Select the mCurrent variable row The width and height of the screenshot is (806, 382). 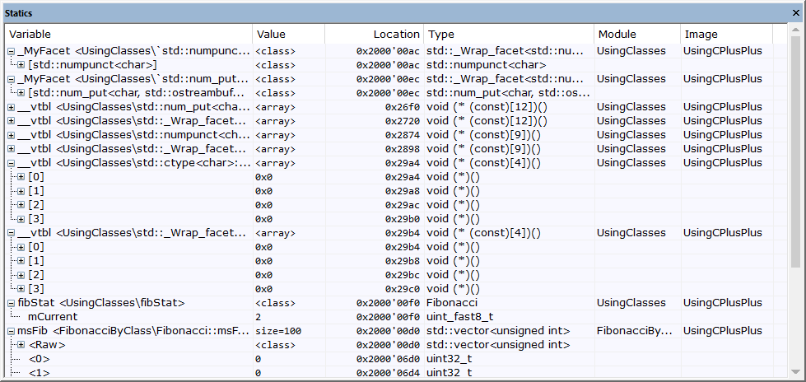pyautogui.click(x=53, y=317)
